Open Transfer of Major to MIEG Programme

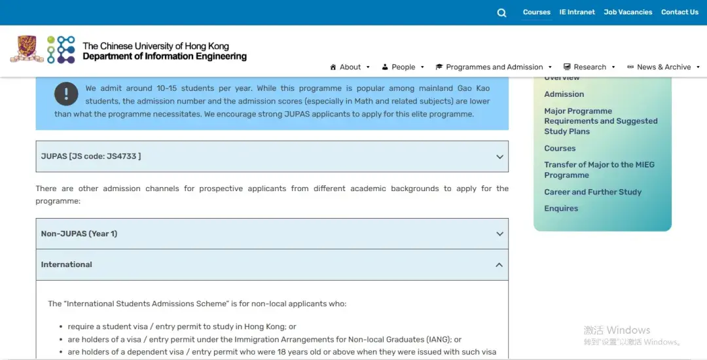599,170
